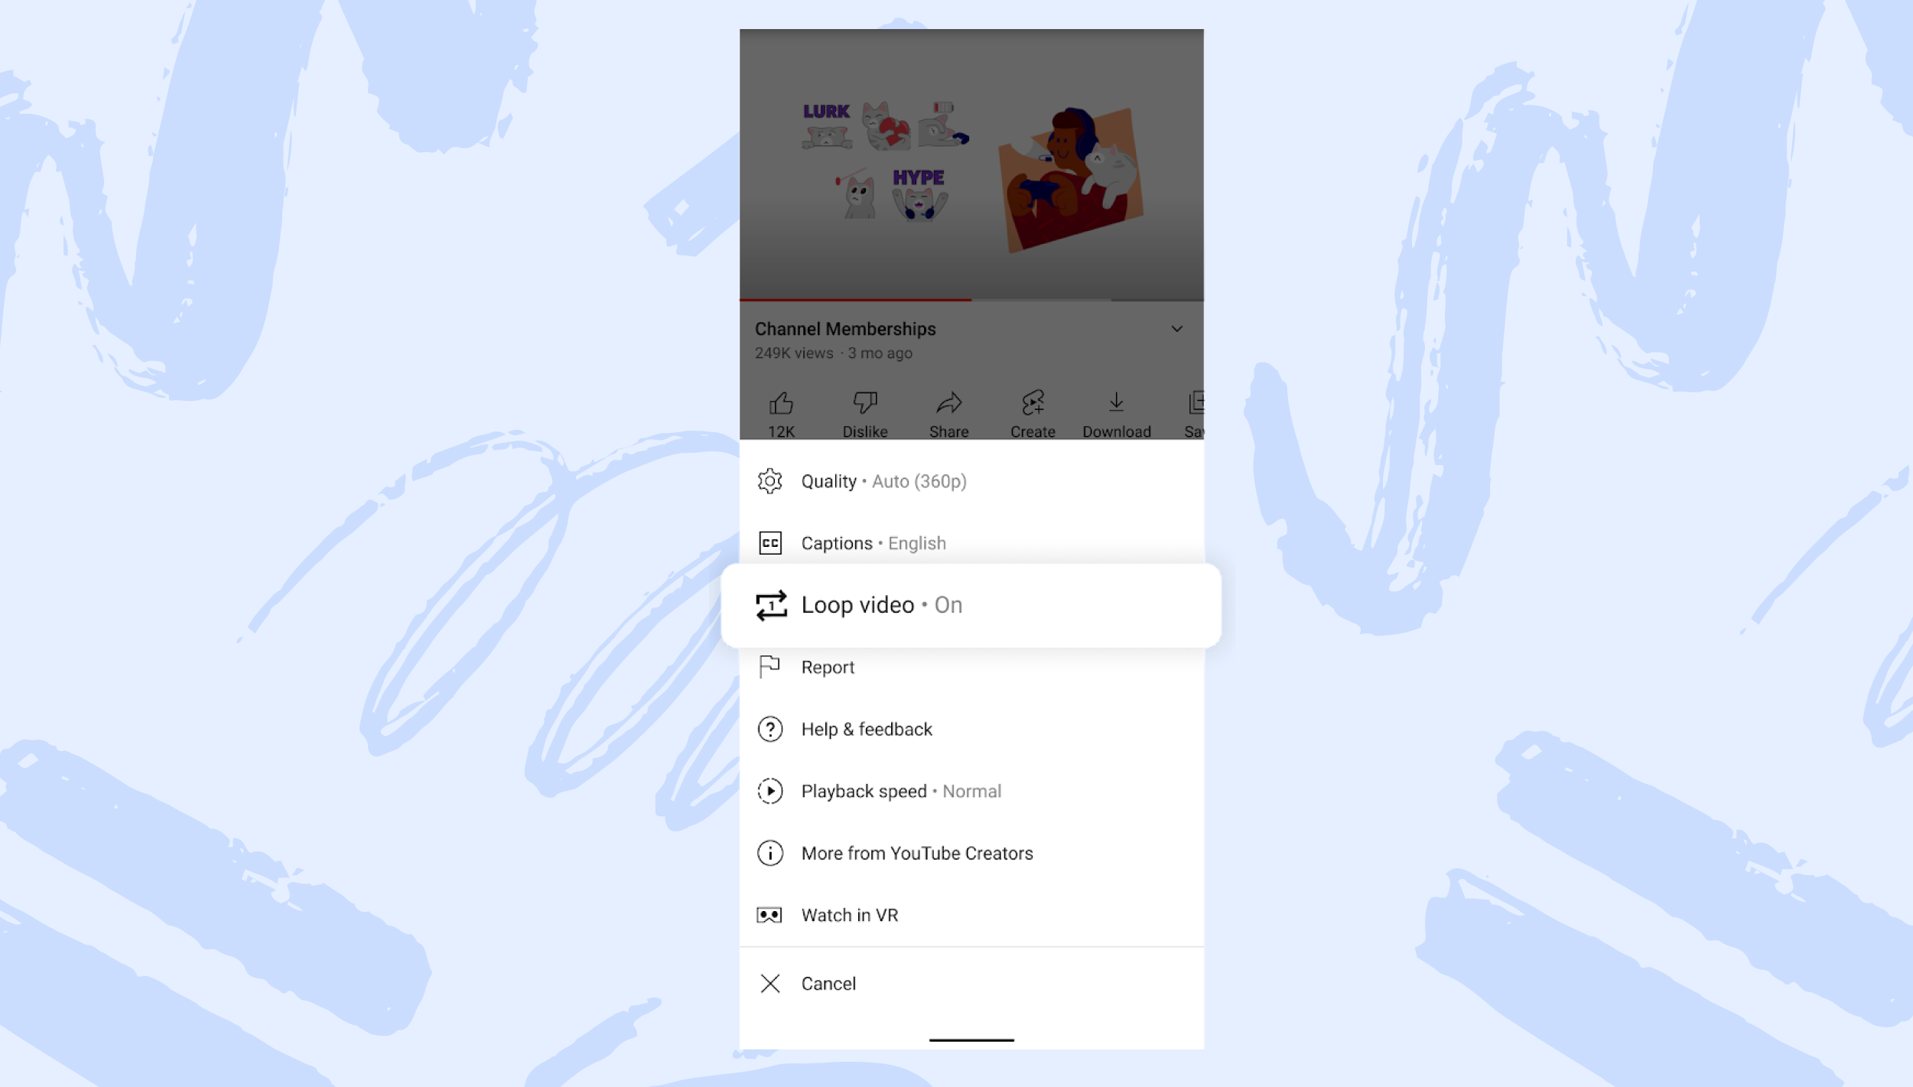1913x1087 pixels.
Task: Click the Help & feedback question mark icon
Action: 770,728
